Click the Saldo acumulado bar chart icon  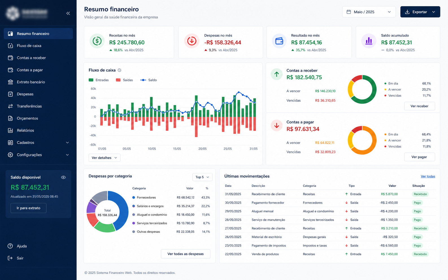[x=369, y=41]
